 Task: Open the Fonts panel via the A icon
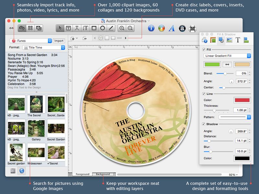tap(171, 28)
